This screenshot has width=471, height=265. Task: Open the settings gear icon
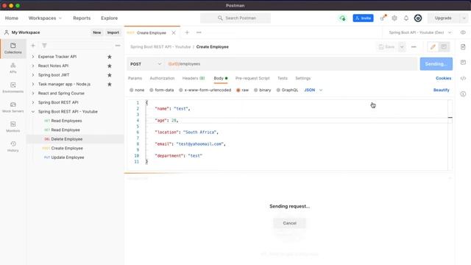pos(394,18)
